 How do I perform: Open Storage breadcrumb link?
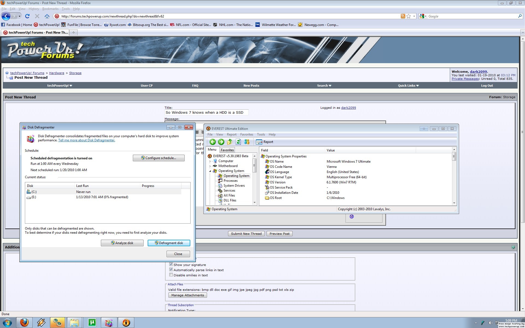[75, 73]
